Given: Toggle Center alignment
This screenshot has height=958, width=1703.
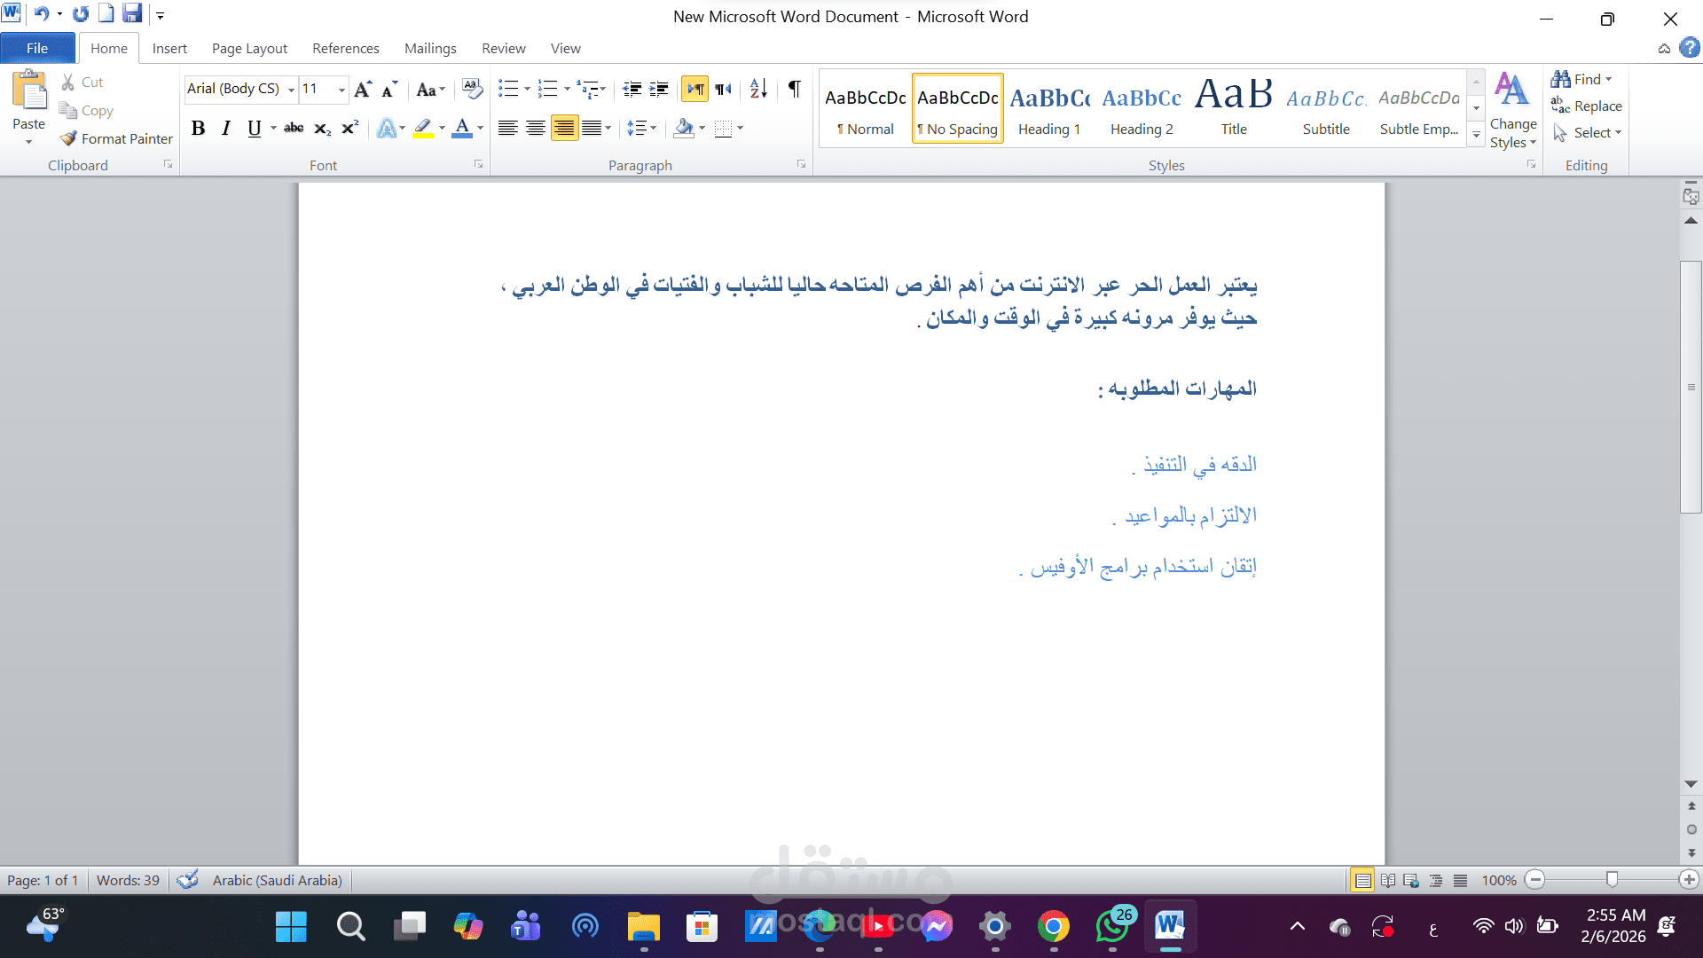Looking at the screenshot, I should 536,129.
